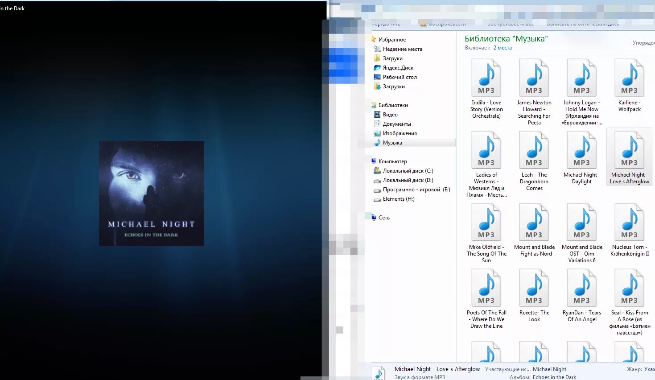The height and width of the screenshot is (380, 655).
Task: Select Leah - The Dragonborn Comes MP3
Action: pos(534,161)
